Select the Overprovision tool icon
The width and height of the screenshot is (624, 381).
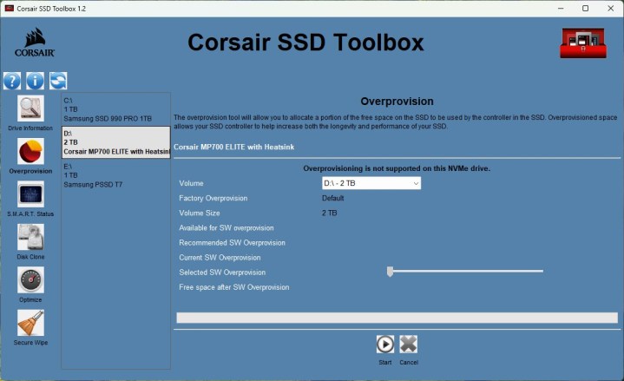coord(30,152)
